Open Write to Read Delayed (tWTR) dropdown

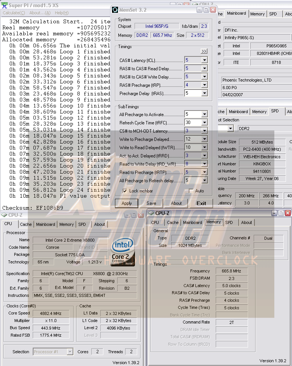tap(204, 148)
